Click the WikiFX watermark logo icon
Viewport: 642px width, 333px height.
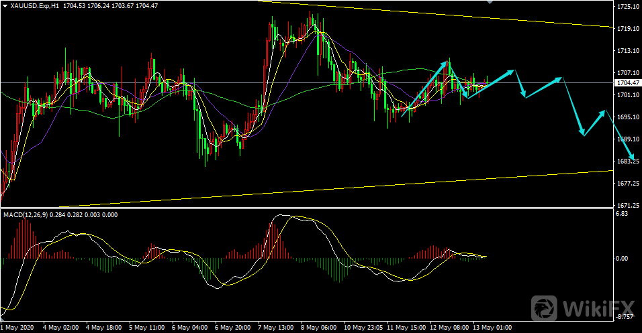point(545,308)
